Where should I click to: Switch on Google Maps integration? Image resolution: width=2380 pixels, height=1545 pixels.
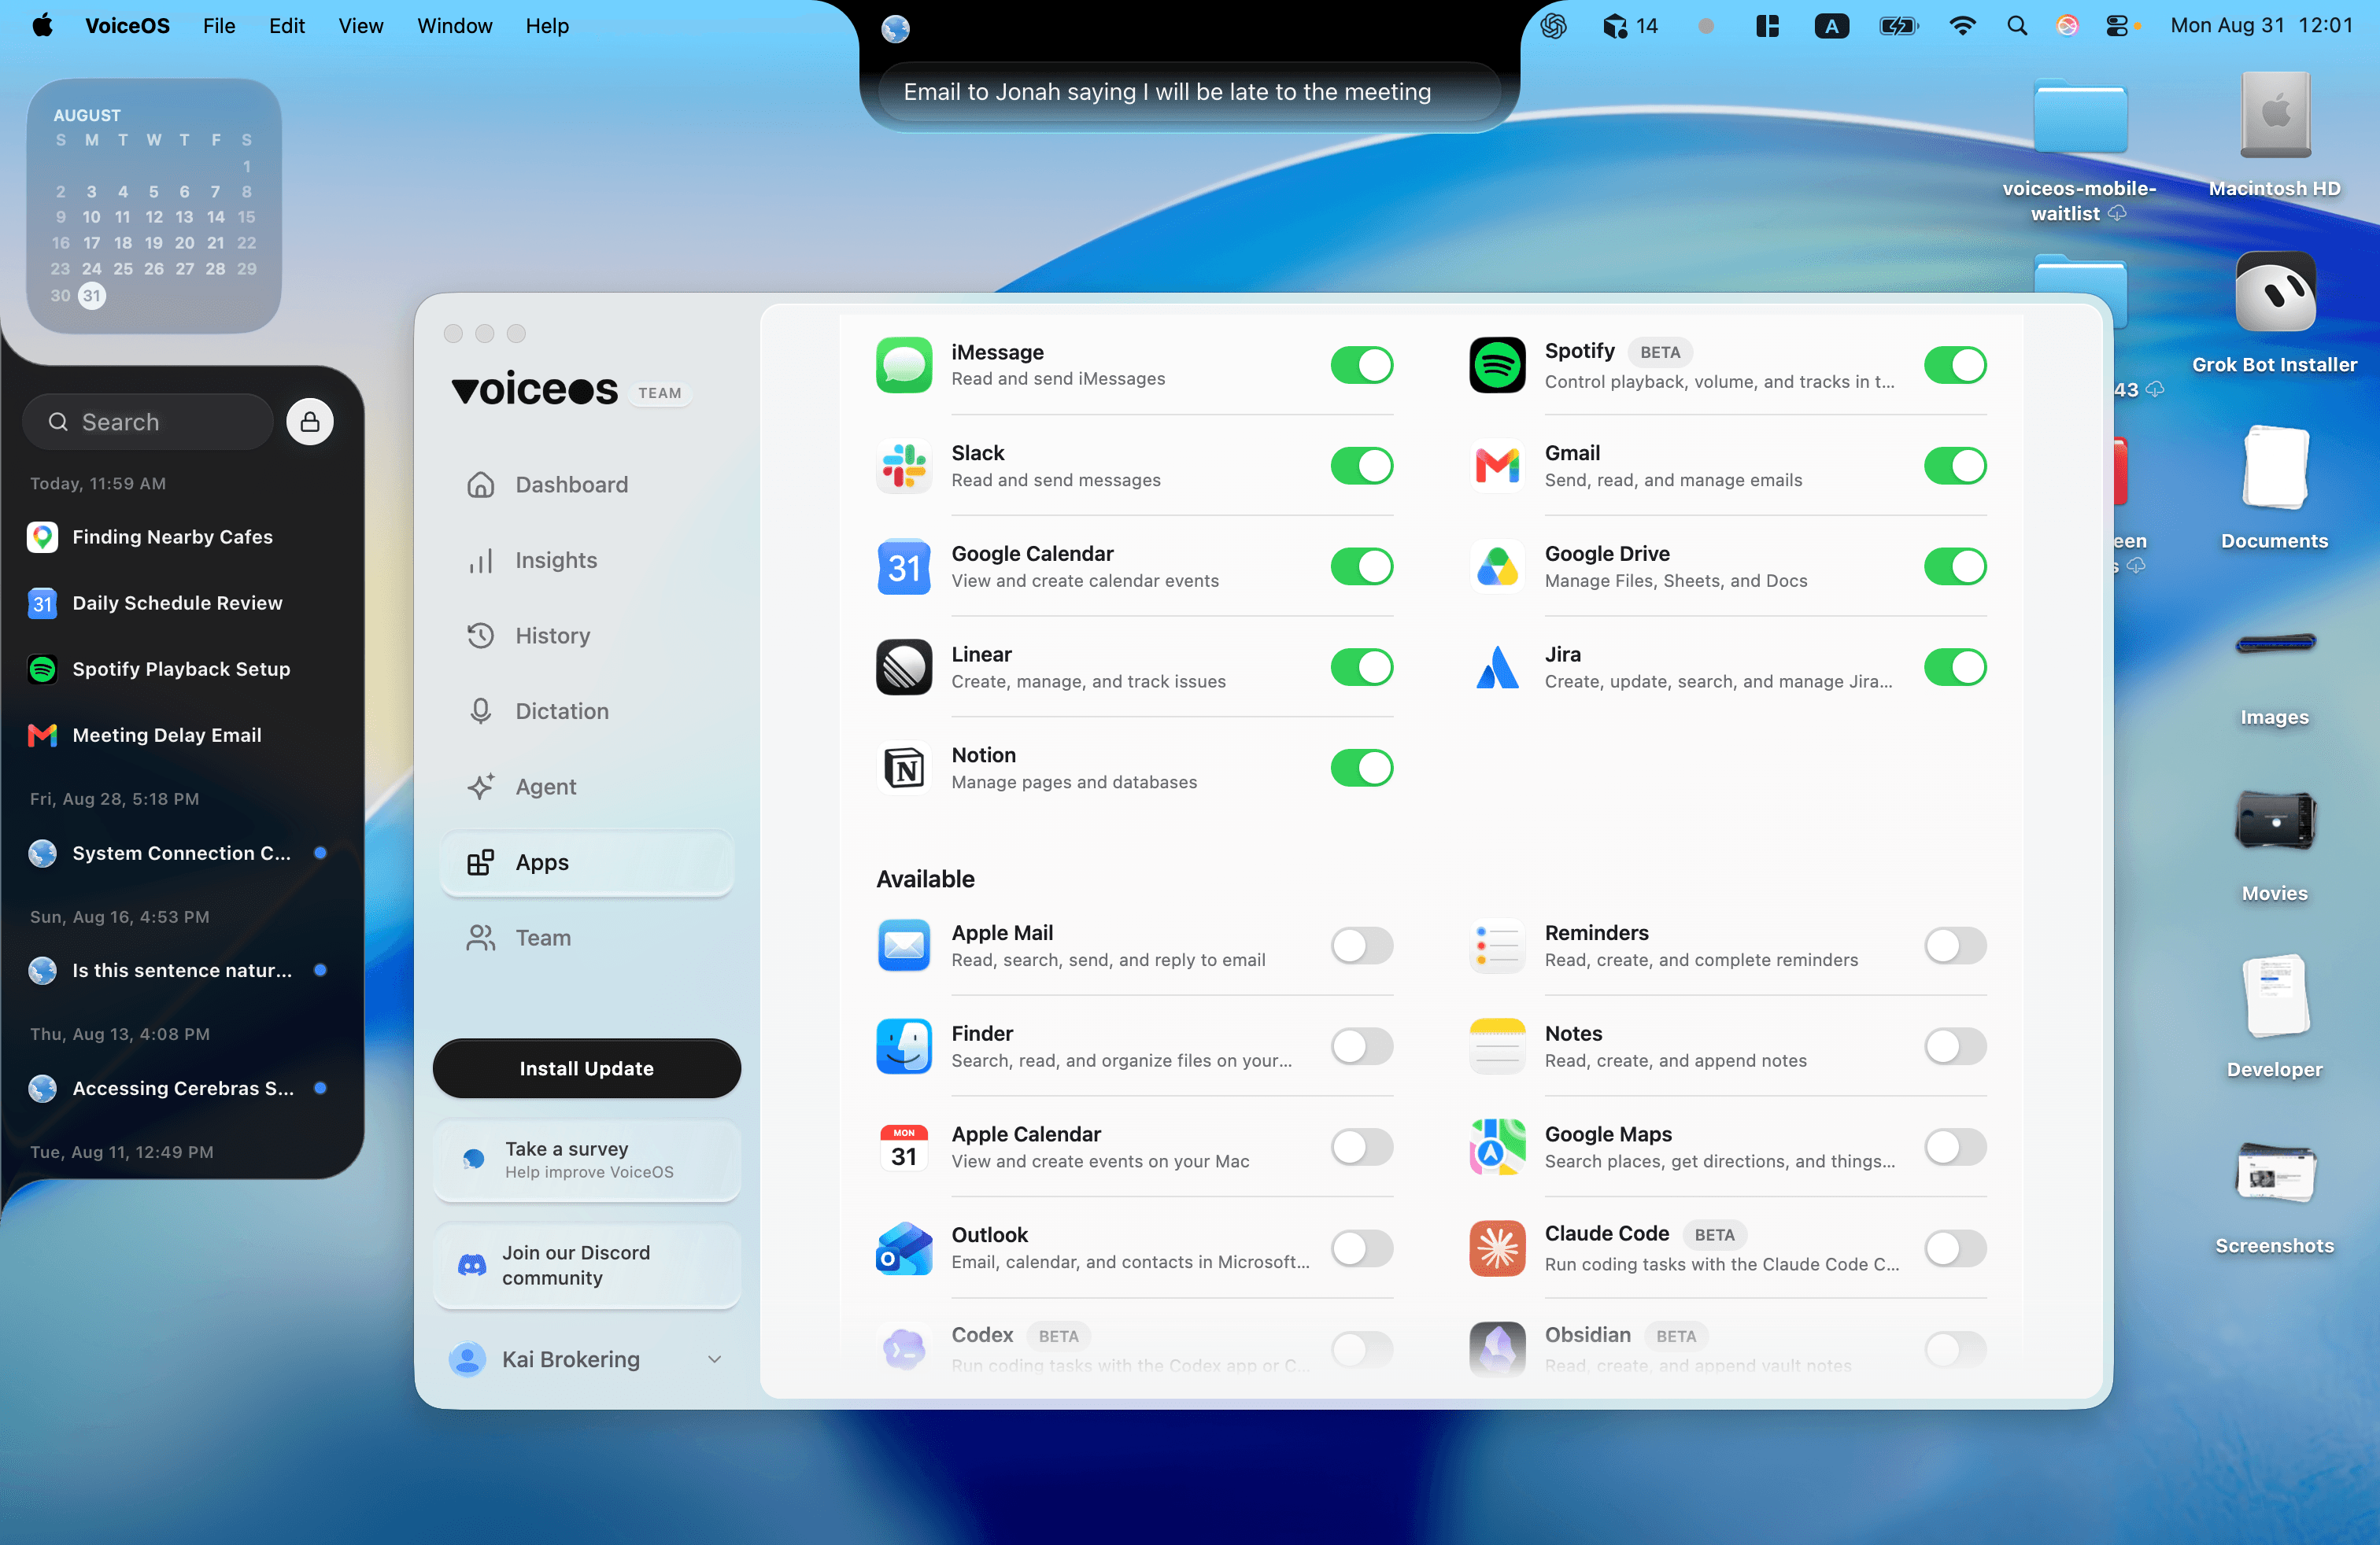pos(1955,1147)
